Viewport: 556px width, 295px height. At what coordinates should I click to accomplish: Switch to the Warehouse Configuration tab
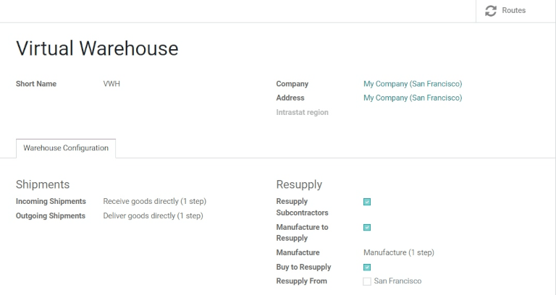click(66, 148)
